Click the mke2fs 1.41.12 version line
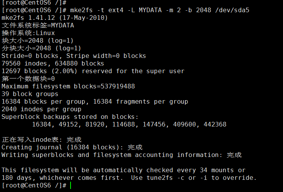283x192 pixels. click(55, 18)
